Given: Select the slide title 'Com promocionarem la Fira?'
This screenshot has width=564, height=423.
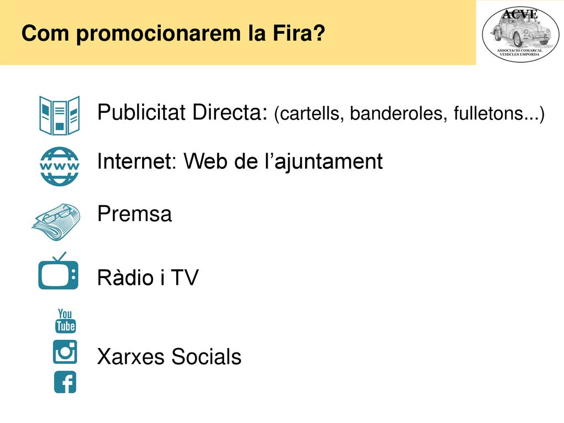Looking at the screenshot, I should (173, 34).
